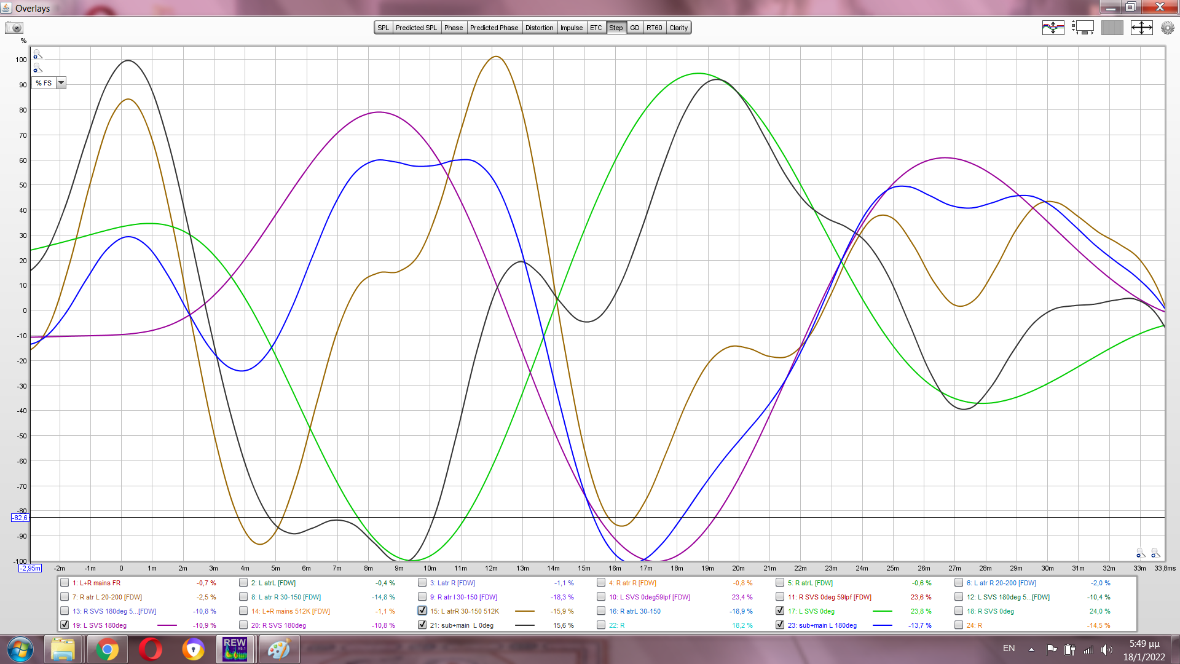Enable the 1: L+R mains FR trace
The image size is (1180, 664).
65,583
